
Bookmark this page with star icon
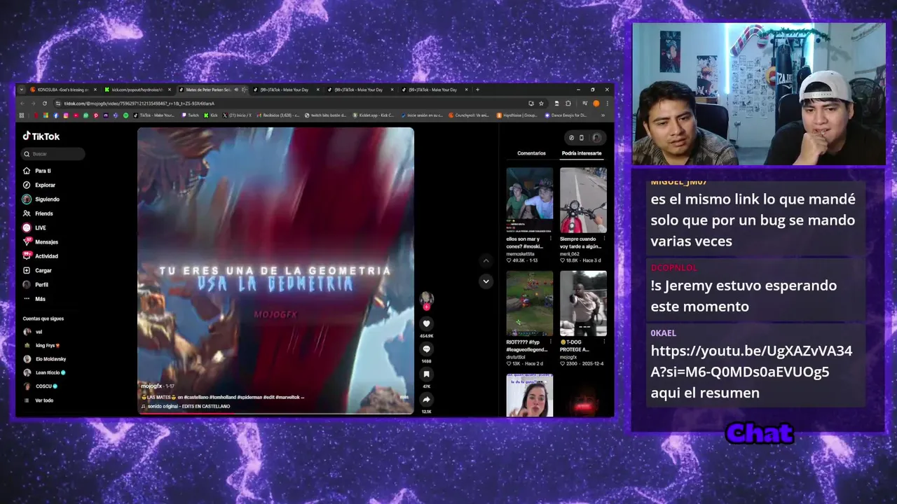541,104
